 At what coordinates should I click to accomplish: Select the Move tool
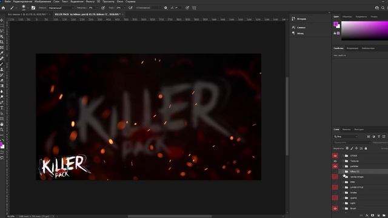[2, 20]
